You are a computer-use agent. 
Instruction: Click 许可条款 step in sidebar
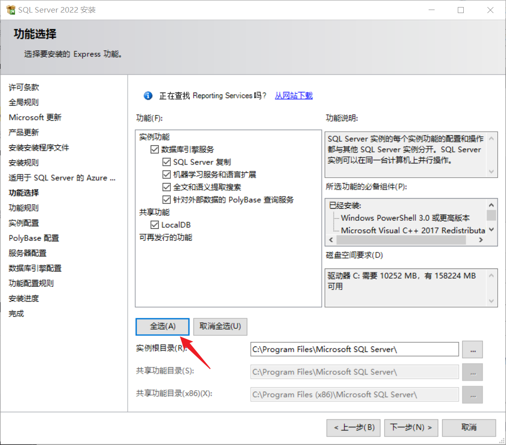pyautogui.click(x=24, y=87)
